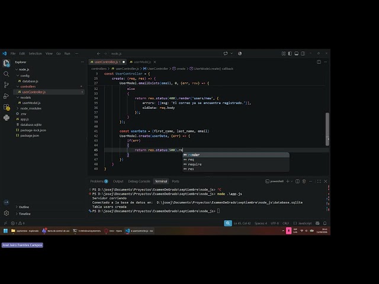Split the terminal panel
The height and width of the screenshot is (284, 379).
297,181
